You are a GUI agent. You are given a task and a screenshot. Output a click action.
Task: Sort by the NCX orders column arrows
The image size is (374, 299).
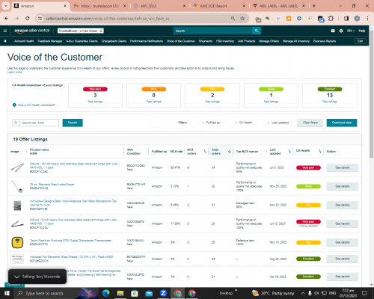pos(205,152)
